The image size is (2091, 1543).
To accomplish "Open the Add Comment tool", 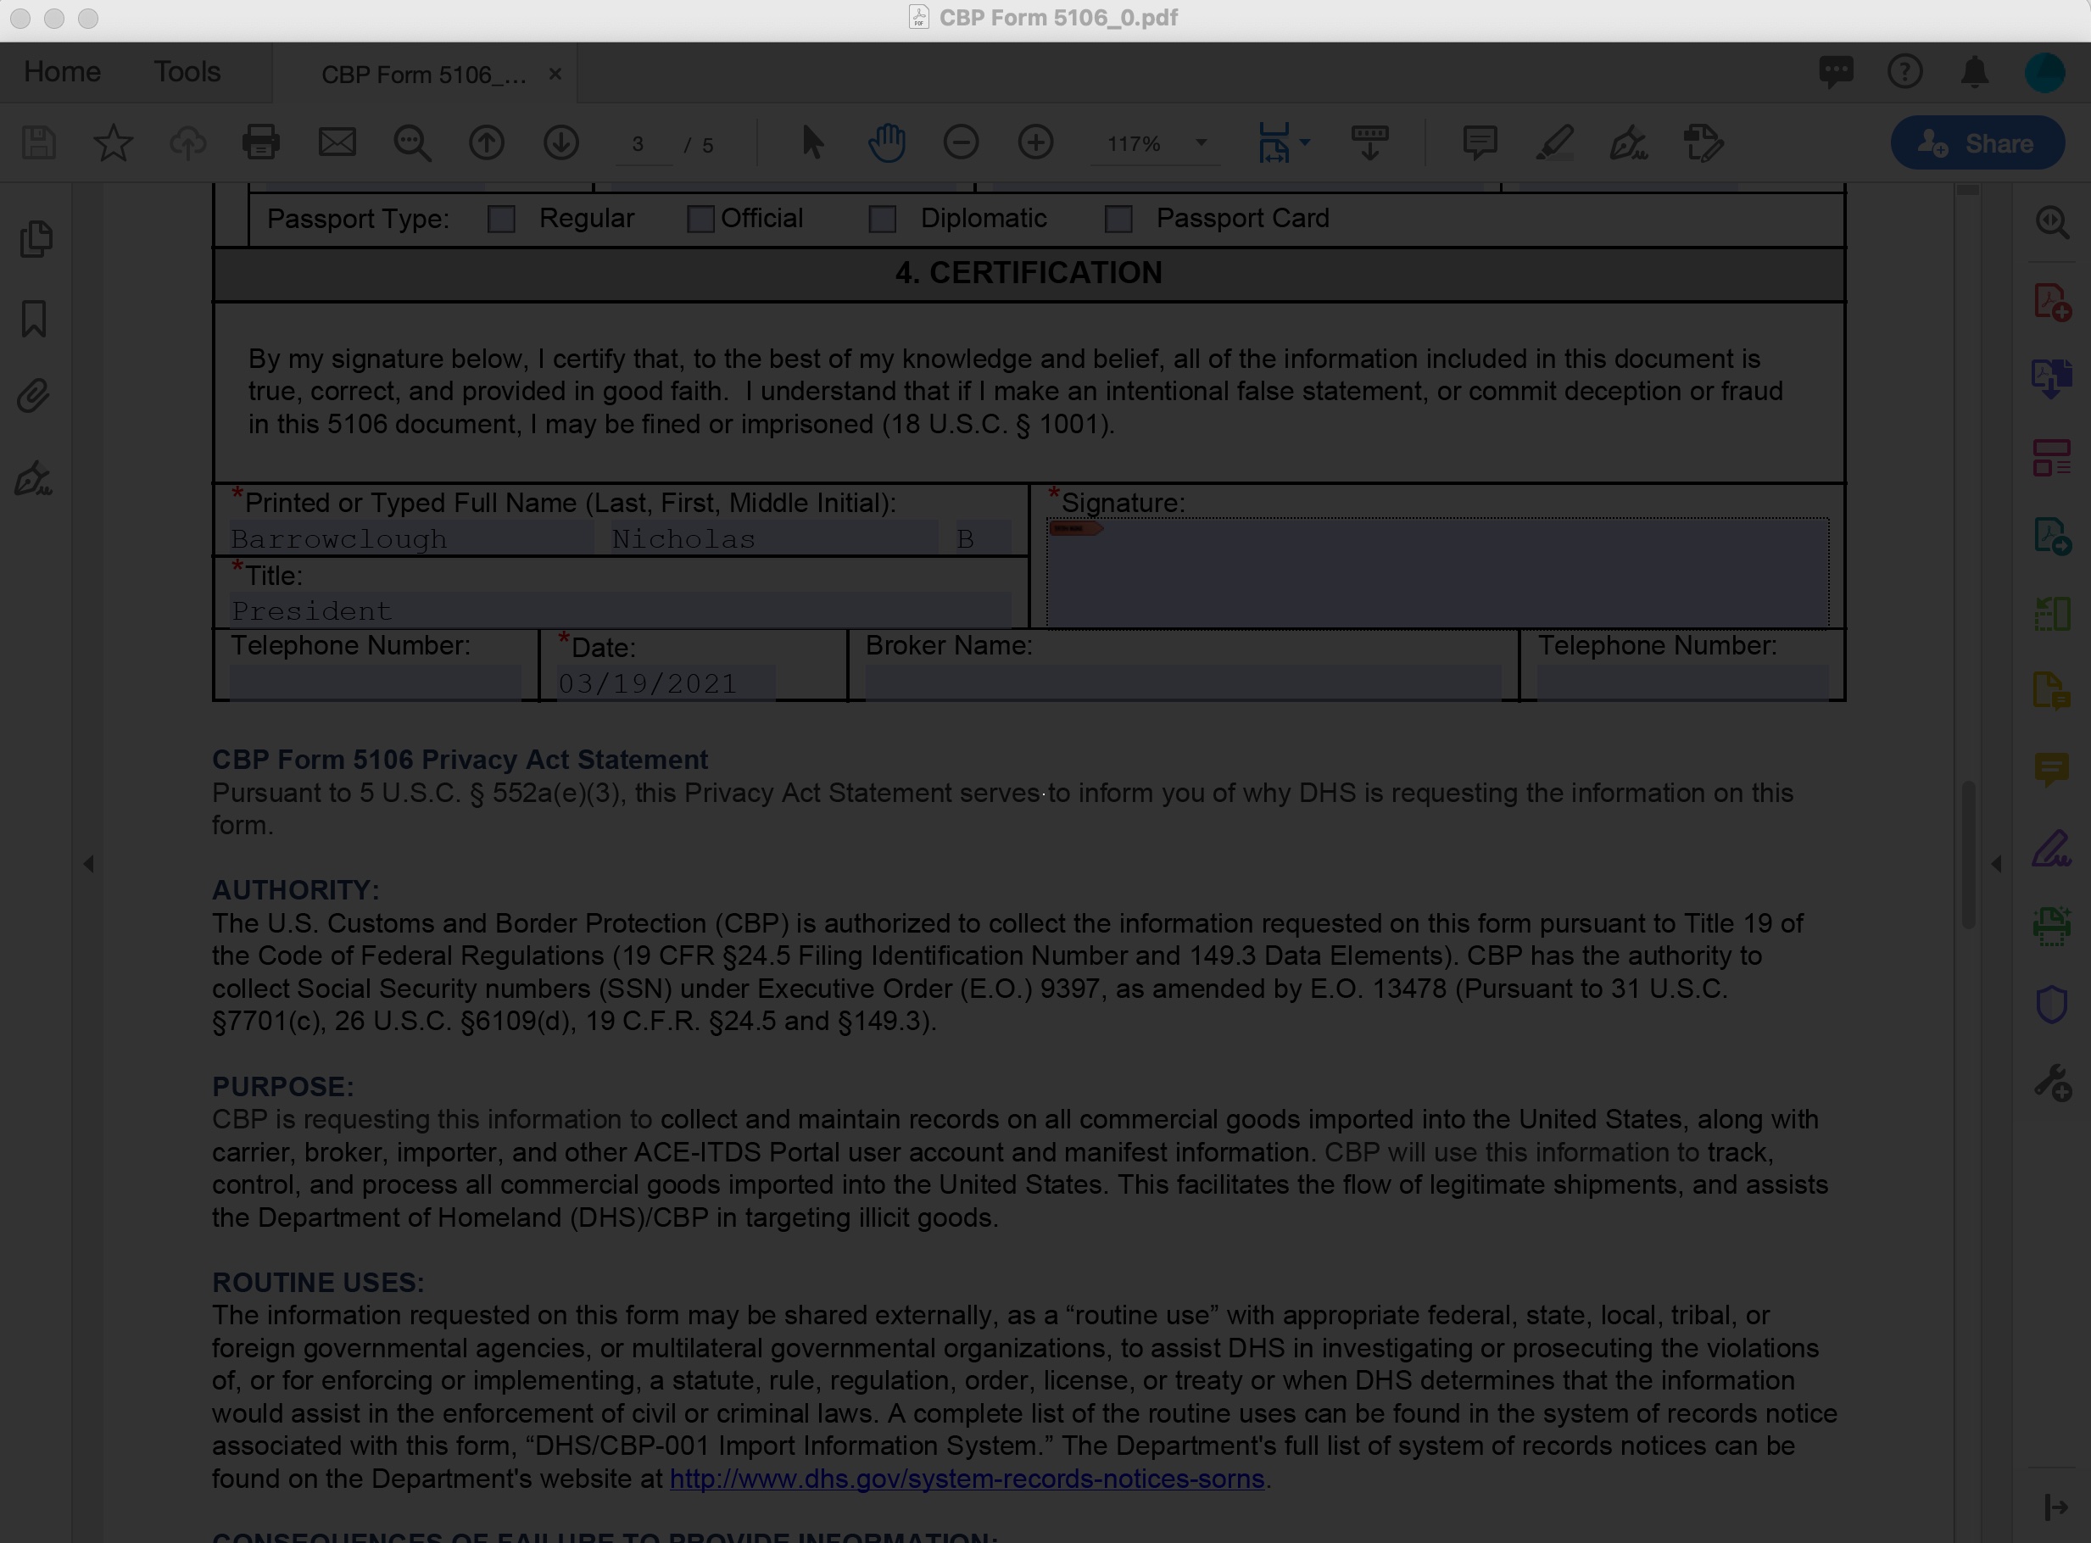I will click(x=1480, y=143).
